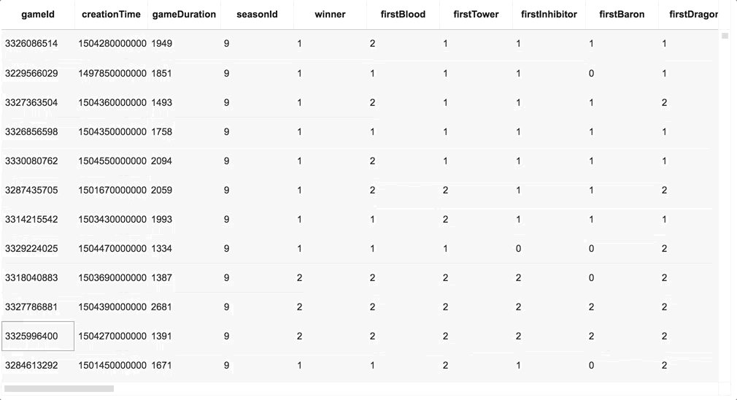This screenshot has width=737, height=400.
Task: Click the seasonId column header
Action: 257,15
